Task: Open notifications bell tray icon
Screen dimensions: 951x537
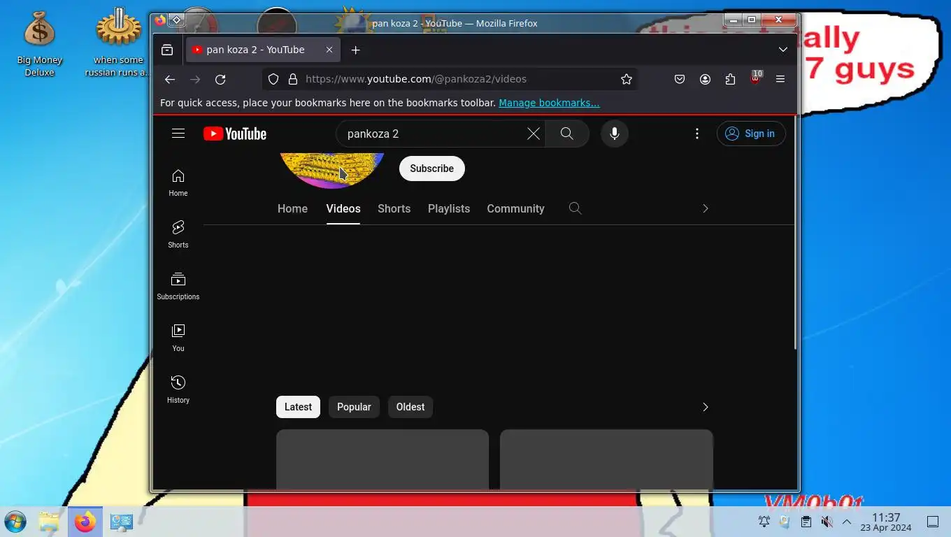Action: click(764, 522)
